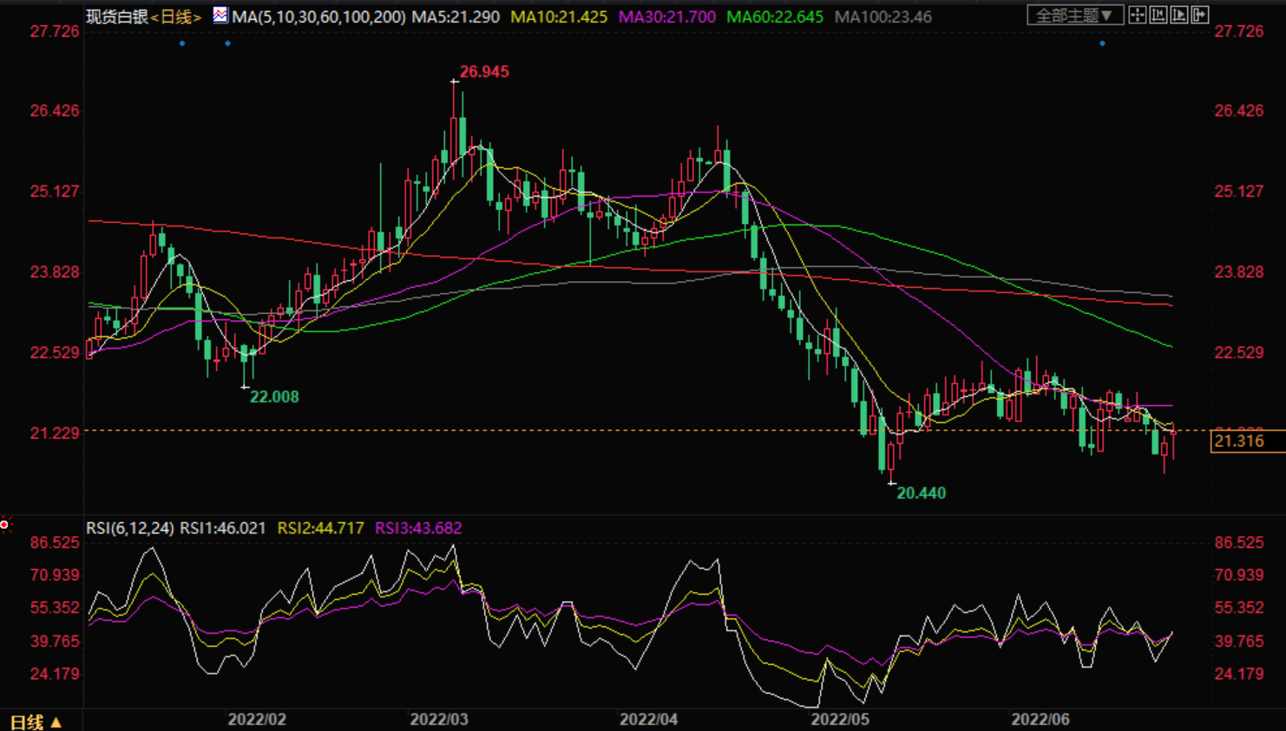Click the MA60:22.645 value
Screen dimensions: 1286x731
[x=775, y=16]
